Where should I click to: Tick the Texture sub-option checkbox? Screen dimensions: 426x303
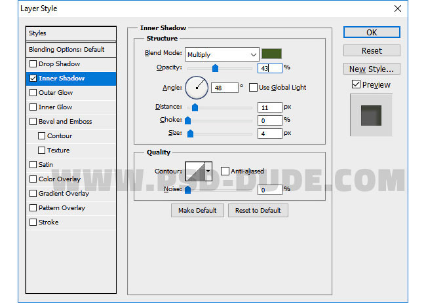pos(41,151)
